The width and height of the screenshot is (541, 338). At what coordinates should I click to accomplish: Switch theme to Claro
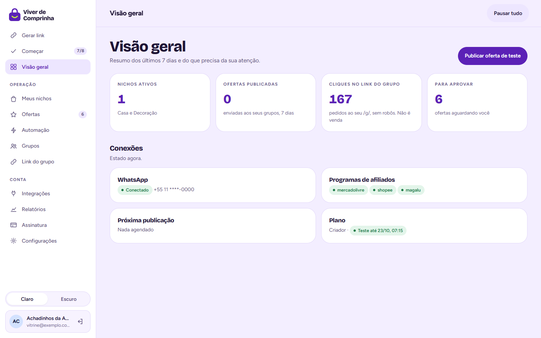point(27,299)
